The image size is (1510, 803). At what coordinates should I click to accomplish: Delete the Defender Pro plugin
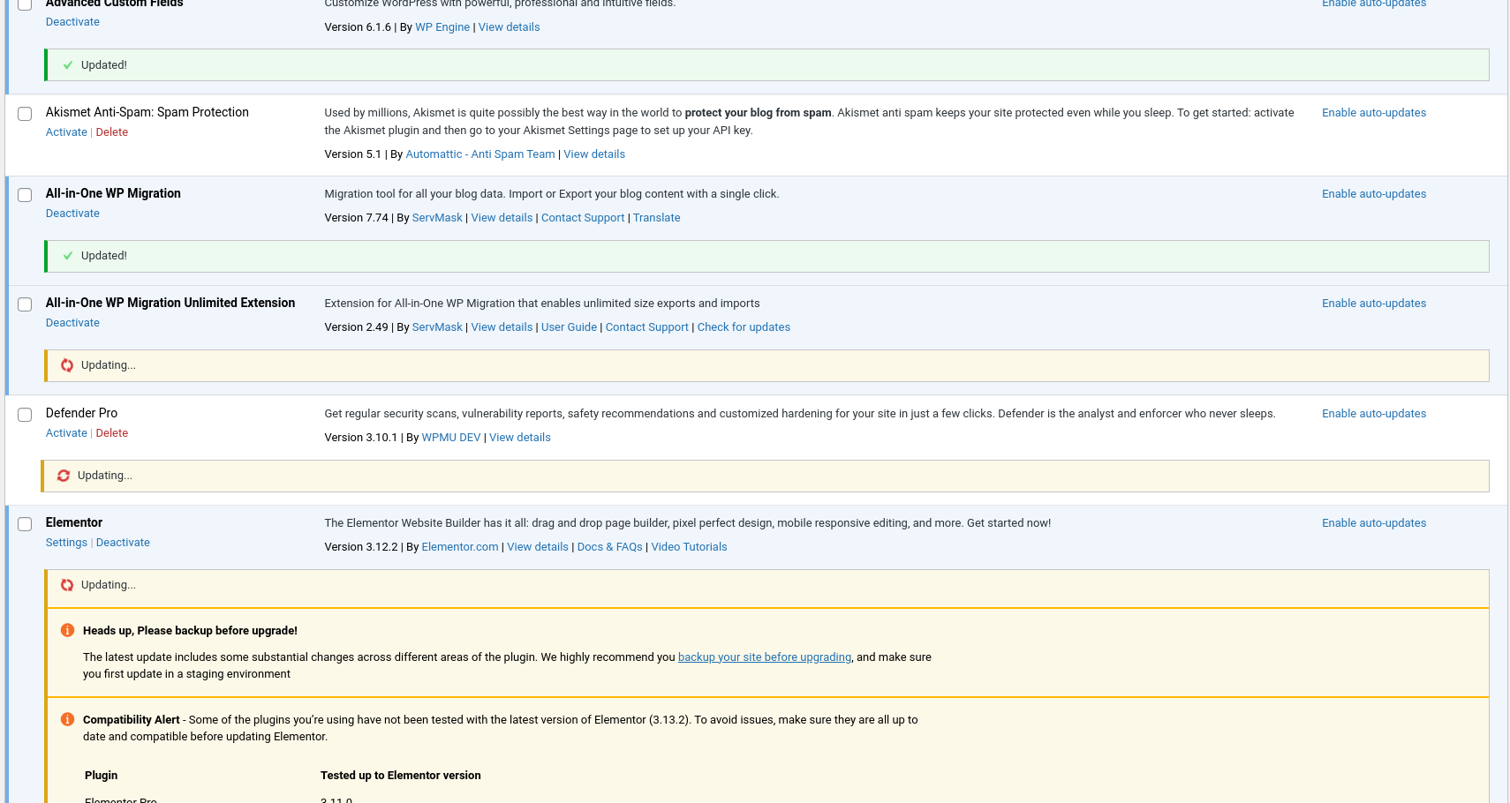click(x=112, y=433)
